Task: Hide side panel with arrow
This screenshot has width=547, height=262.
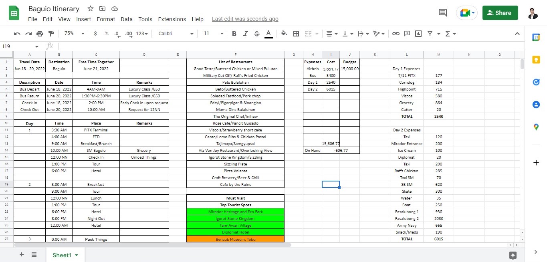Action: tap(536, 252)
